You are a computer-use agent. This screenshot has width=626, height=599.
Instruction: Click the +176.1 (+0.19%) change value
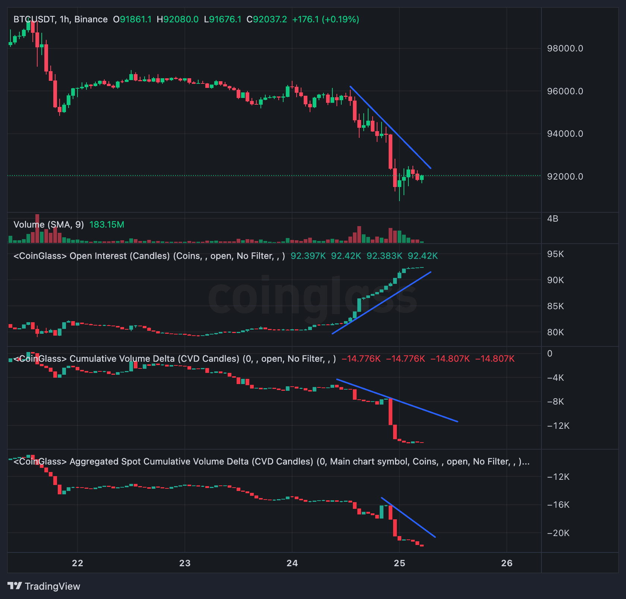click(x=326, y=19)
